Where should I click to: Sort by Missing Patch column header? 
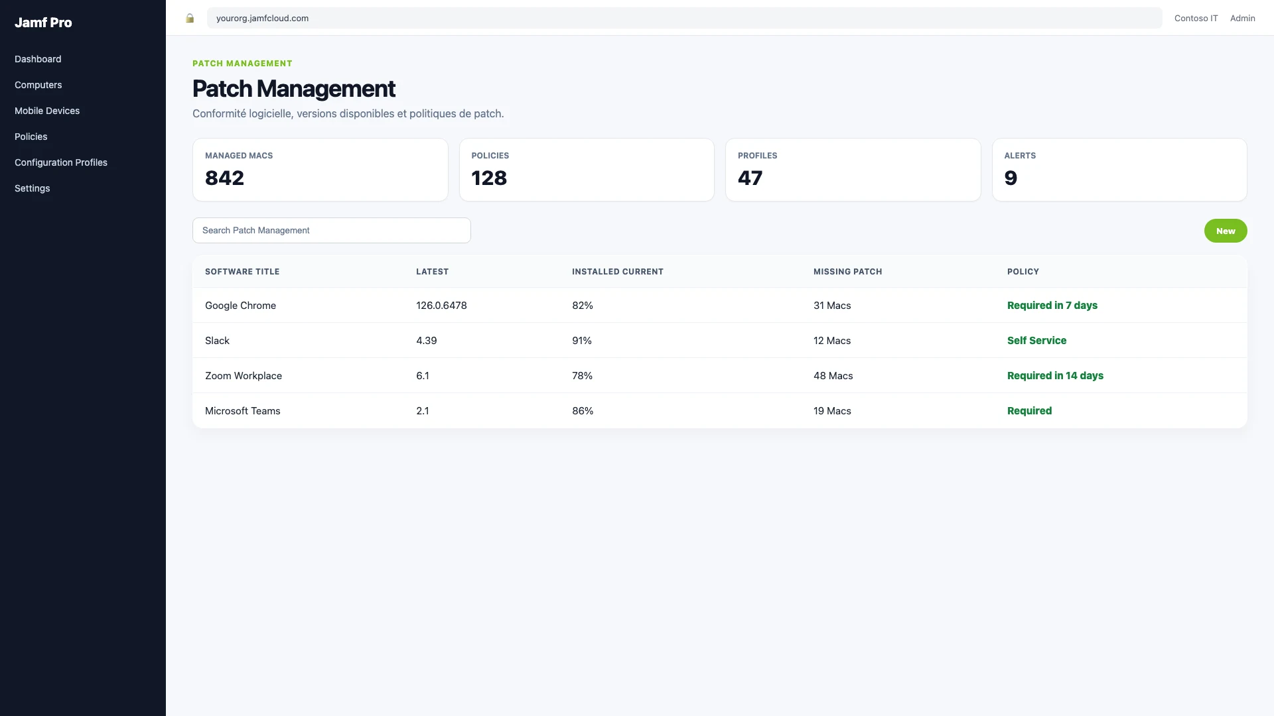pyautogui.click(x=847, y=272)
